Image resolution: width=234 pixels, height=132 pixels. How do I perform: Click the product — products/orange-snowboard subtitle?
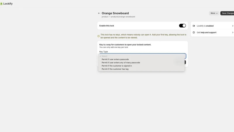point(118,17)
